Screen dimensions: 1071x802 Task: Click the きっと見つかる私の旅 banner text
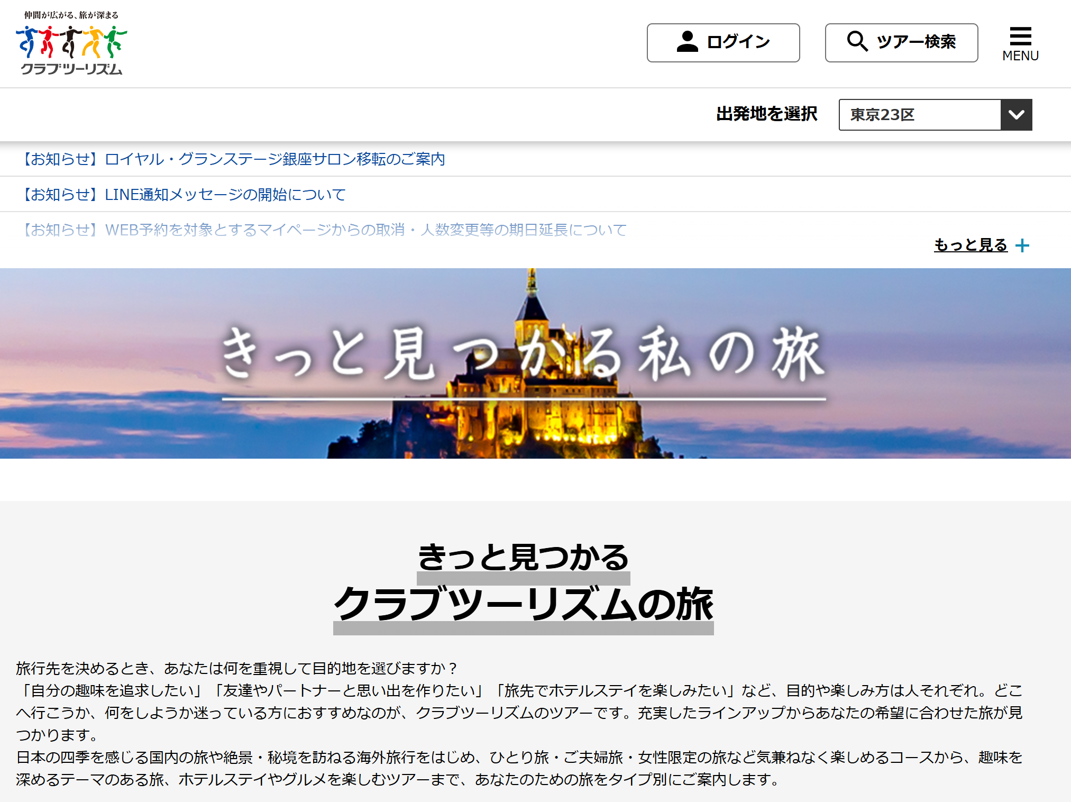[523, 353]
